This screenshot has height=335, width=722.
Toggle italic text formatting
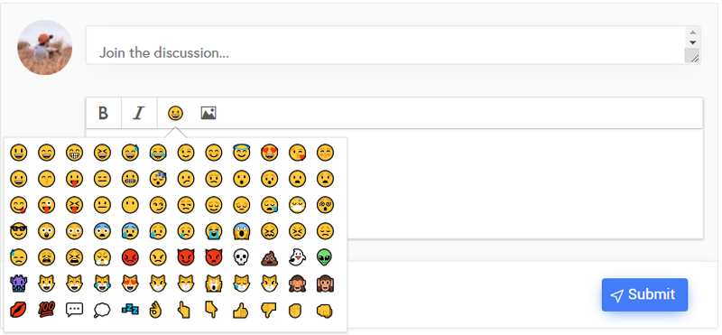[139, 113]
